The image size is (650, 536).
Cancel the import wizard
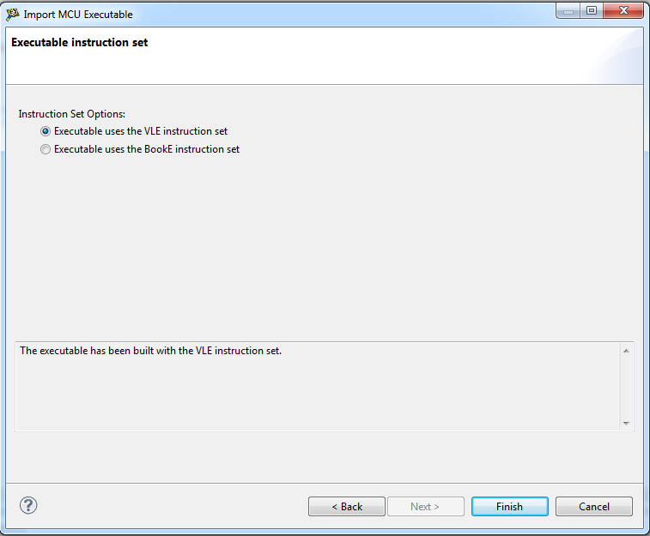[594, 506]
